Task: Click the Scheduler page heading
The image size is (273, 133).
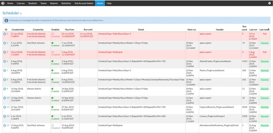Action: tap(11, 13)
